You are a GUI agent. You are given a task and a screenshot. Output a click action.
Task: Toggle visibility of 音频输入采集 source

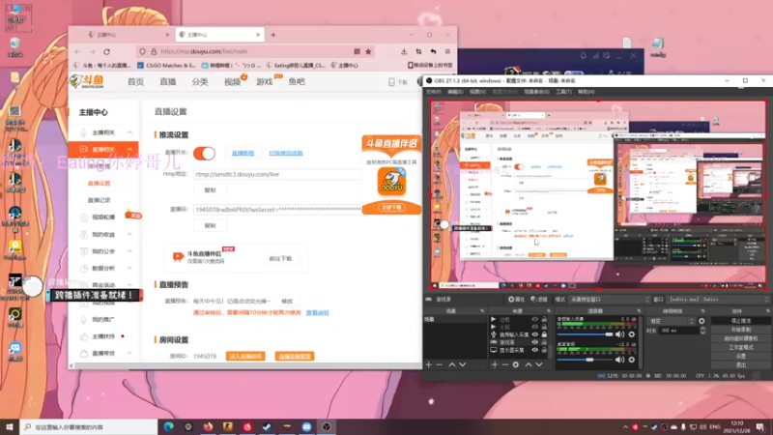point(535,334)
